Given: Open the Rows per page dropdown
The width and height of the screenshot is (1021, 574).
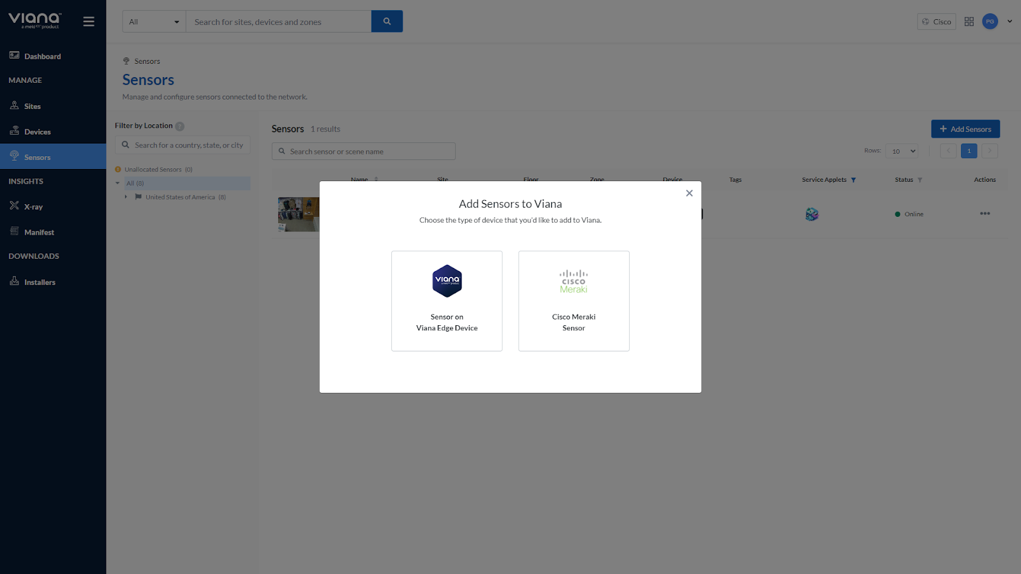Looking at the screenshot, I should click(902, 151).
